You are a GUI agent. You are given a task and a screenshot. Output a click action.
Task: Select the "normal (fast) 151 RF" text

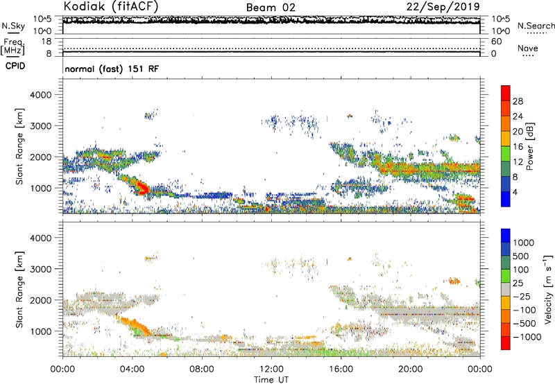[x=112, y=69]
